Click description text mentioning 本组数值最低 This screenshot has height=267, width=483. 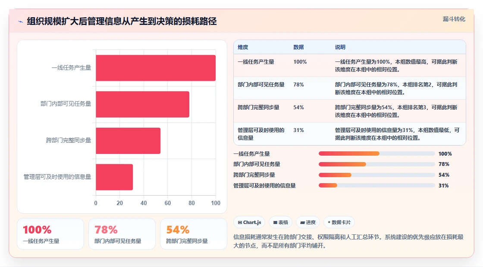[397, 134]
